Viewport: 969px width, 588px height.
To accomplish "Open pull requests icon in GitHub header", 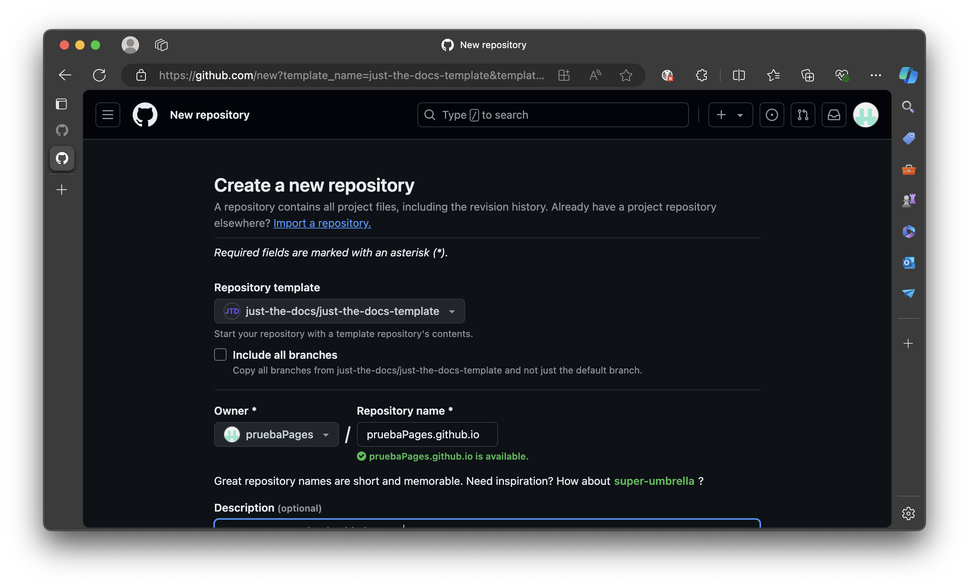I will [803, 115].
